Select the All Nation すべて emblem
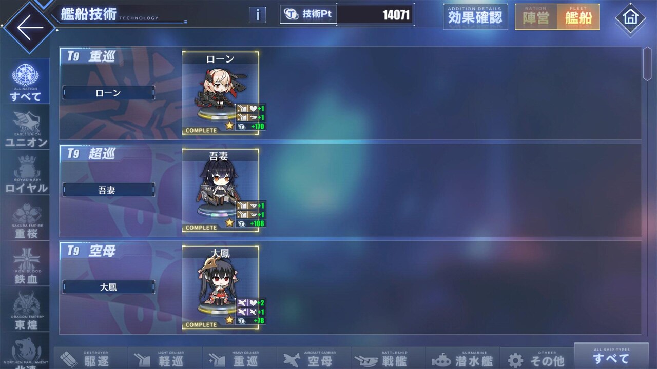 (x=25, y=83)
